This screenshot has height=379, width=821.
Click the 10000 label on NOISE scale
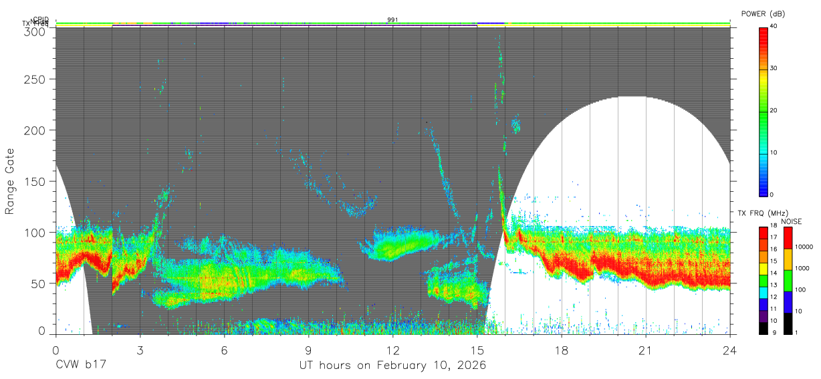coord(804,247)
